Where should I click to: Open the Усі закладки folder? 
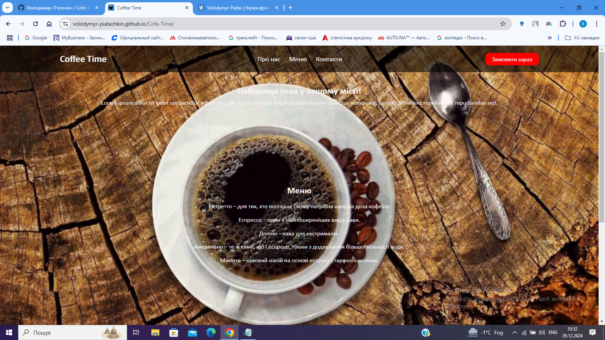pos(582,38)
